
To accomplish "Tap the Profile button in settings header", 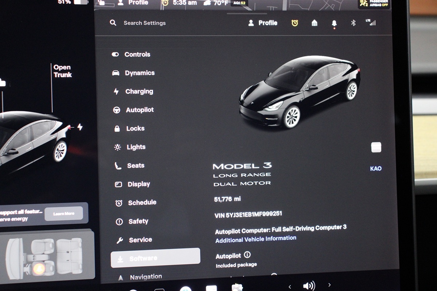I will 263,23.
